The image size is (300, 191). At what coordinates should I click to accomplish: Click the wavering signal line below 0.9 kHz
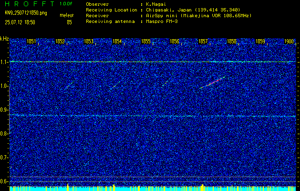click(153, 116)
